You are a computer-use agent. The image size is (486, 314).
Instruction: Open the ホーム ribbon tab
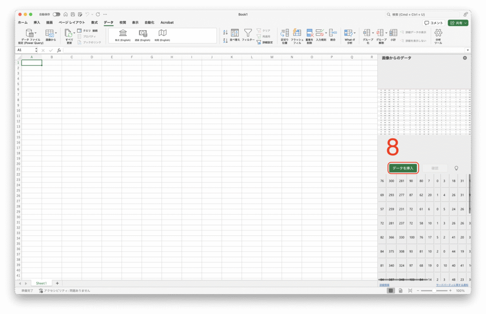(23, 23)
